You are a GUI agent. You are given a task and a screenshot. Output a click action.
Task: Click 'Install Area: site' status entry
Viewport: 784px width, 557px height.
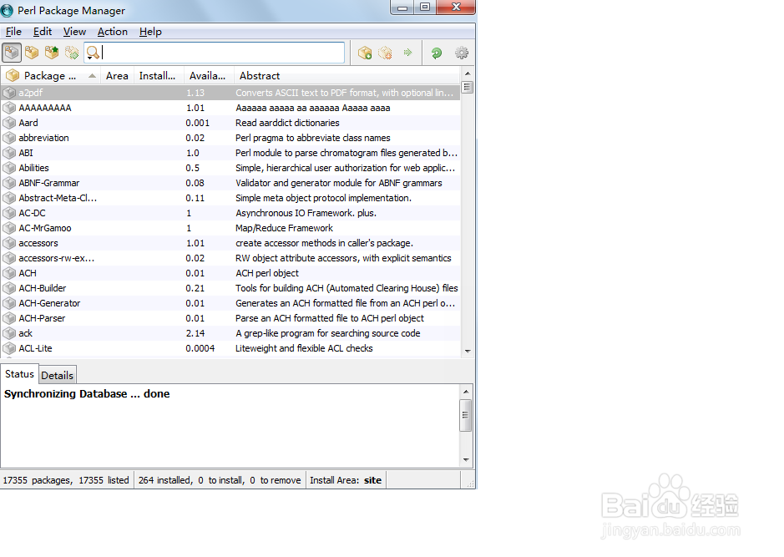point(346,480)
